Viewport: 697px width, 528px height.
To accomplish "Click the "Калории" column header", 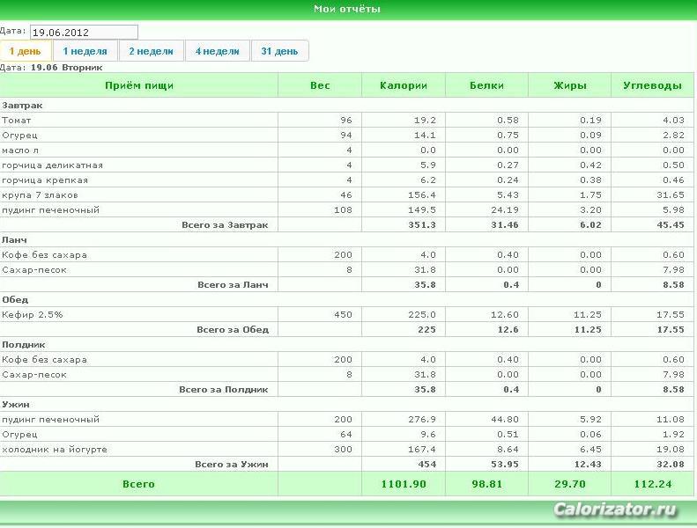I will 404,85.
